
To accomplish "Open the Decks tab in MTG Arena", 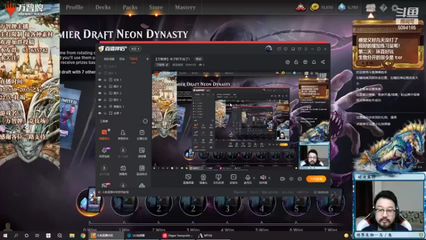I will pyautogui.click(x=103, y=7).
